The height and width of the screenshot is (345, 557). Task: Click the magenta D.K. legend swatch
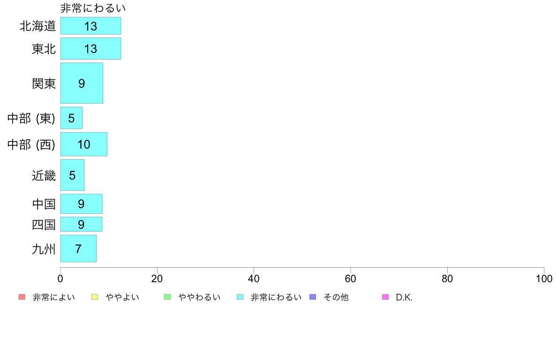tap(385, 297)
